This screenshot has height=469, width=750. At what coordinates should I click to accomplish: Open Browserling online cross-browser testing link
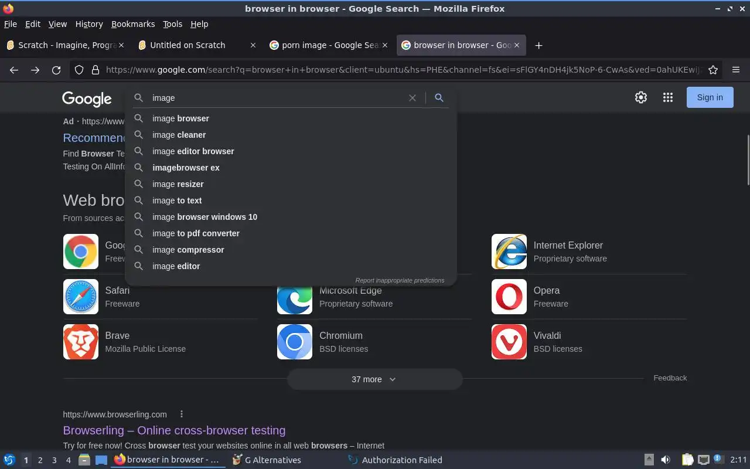(x=174, y=430)
